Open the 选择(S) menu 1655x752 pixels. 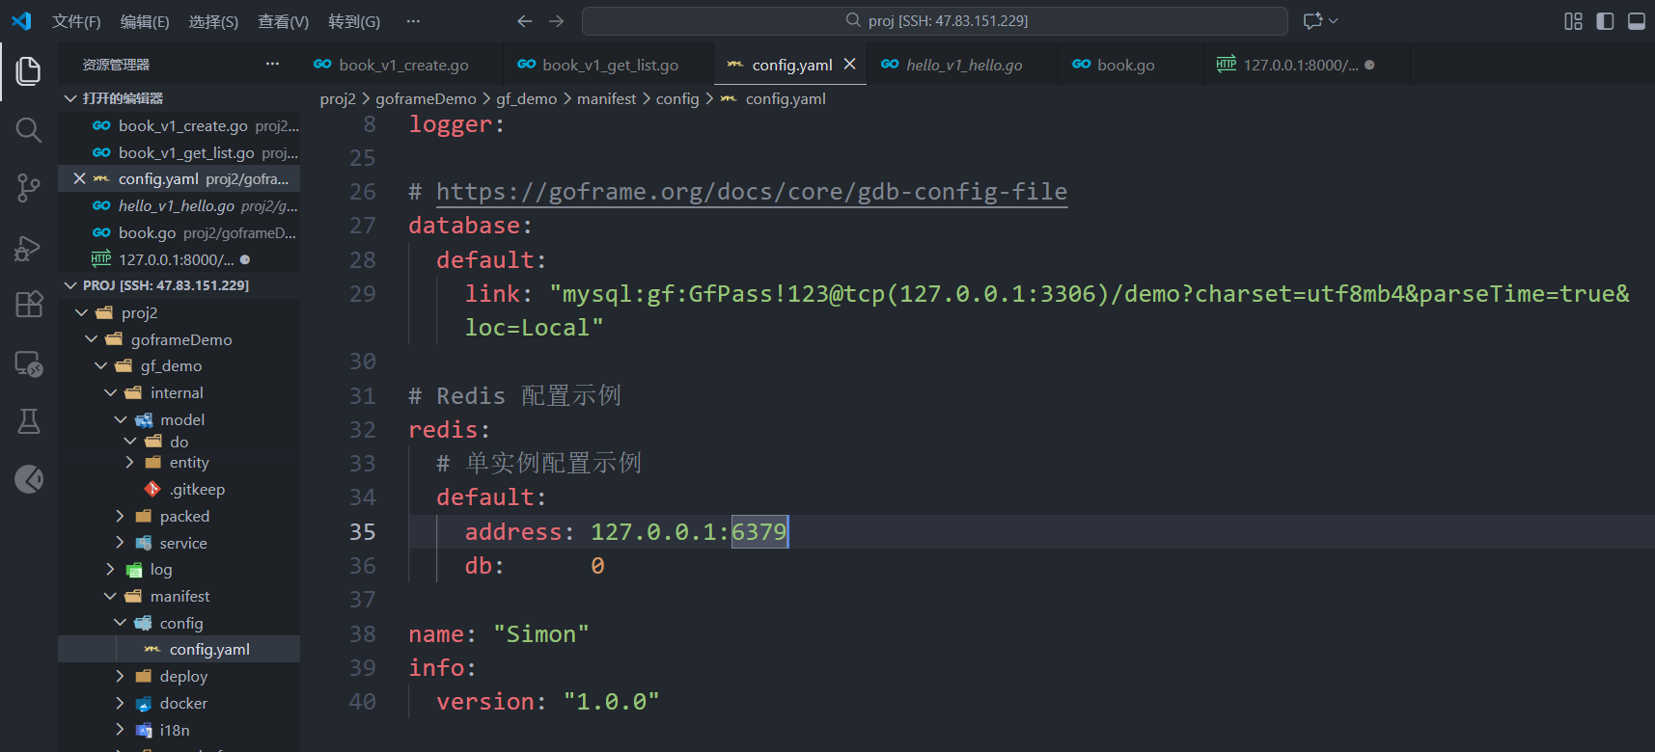[x=213, y=21]
